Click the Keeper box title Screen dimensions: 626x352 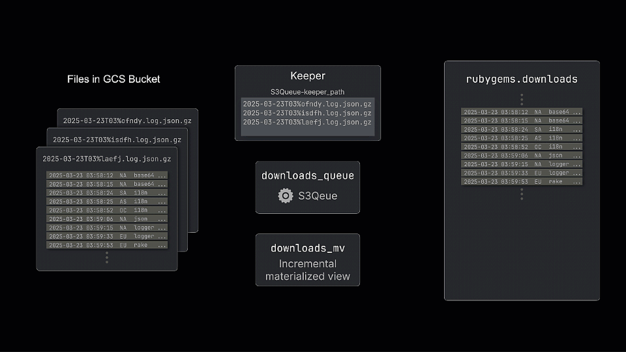(x=308, y=76)
